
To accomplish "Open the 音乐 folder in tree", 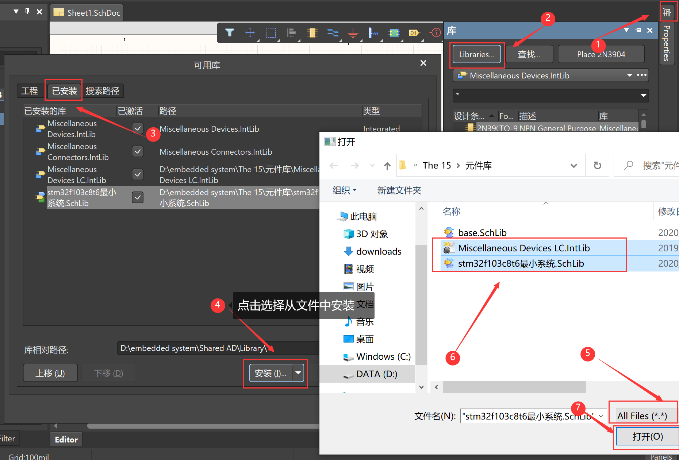I will 359,321.
